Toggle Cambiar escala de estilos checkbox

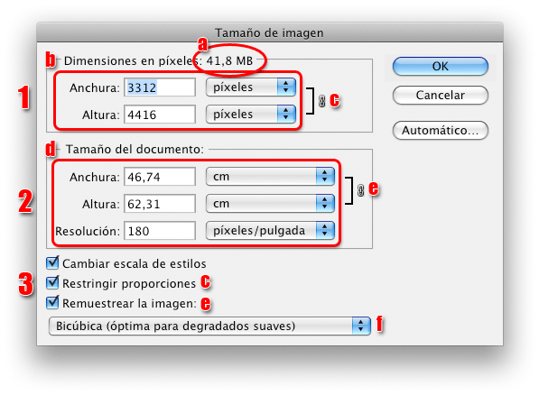pos(52,262)
